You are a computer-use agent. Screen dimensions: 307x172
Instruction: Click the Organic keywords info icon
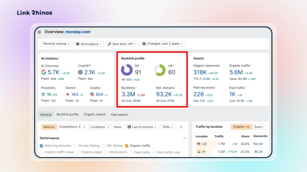220,65
